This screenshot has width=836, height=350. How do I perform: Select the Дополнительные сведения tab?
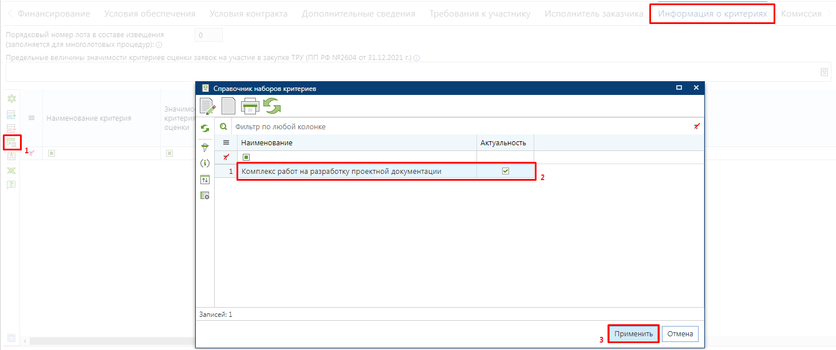tap(358, 14)
